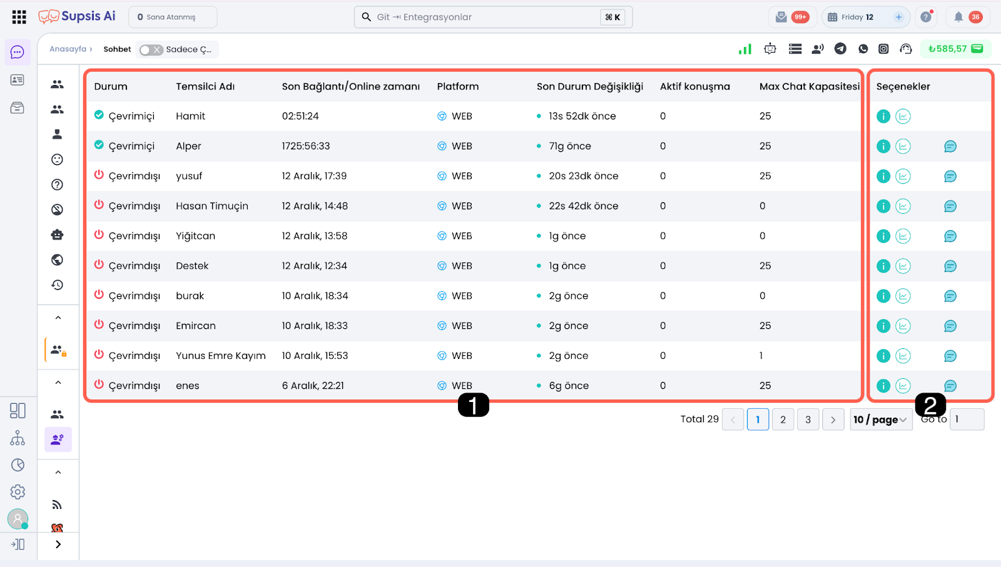
Task: Click the next page arrow in pagination
Action: click(x=833, y=419)
